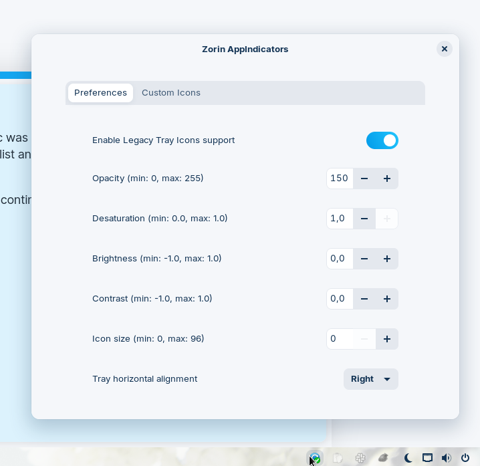Decrease Brightness with the minus button
Viewport: 480px width, 466px height.
(x=364, y=259)
